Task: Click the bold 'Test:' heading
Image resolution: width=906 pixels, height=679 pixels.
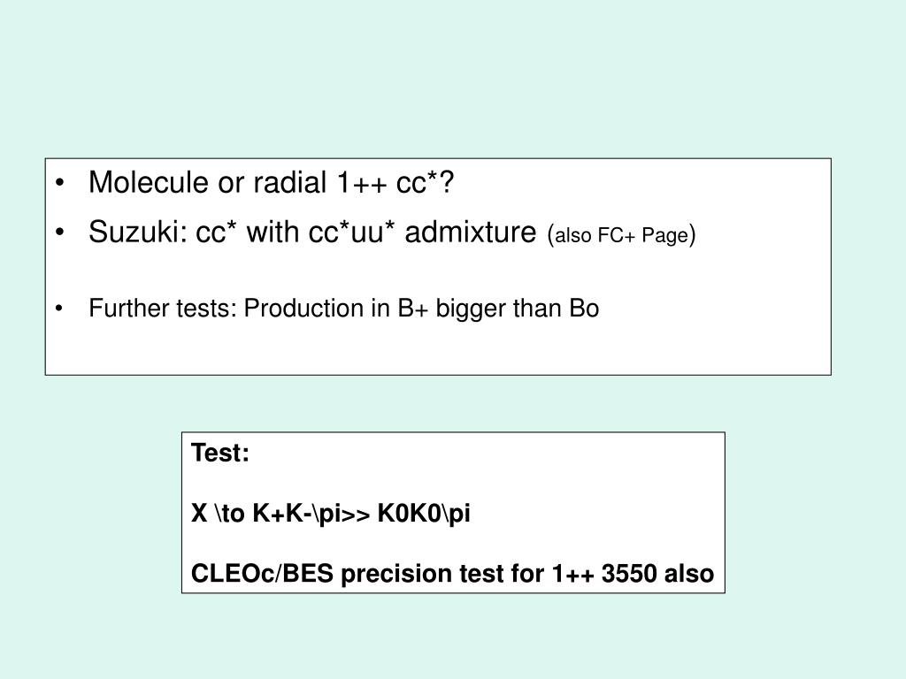Action: [x=220, y=453]
